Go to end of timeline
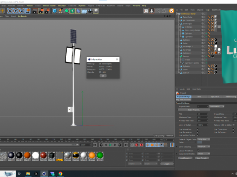Screen dimensions: 237x177 click(126, 145)
